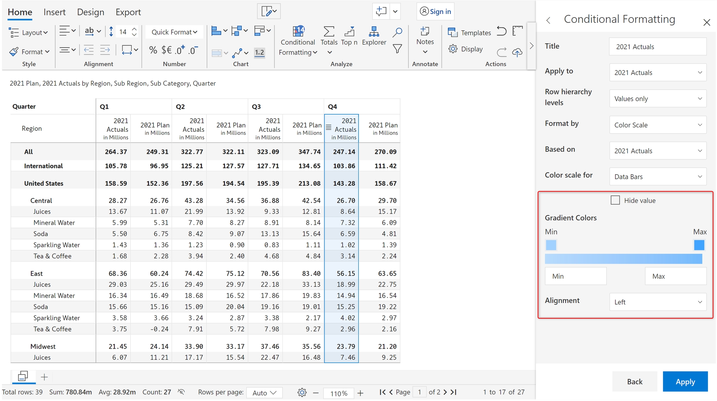
Task: Click the undo arrow icon
Action: pyautogui.click(x=501, y=31)
